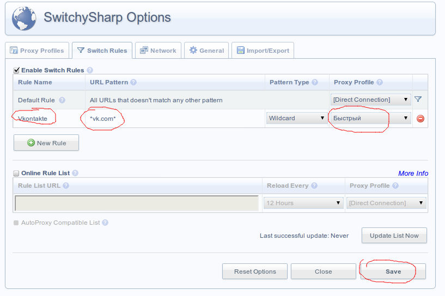Click help icon beside Pattern Type header
Image resolution: width=445 pixels, height=296 pixels.
tap(315, 82)
